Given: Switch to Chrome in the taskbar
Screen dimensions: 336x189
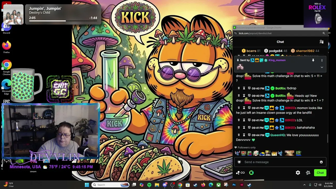Looking at the screenshot, I should coord(180,185).
